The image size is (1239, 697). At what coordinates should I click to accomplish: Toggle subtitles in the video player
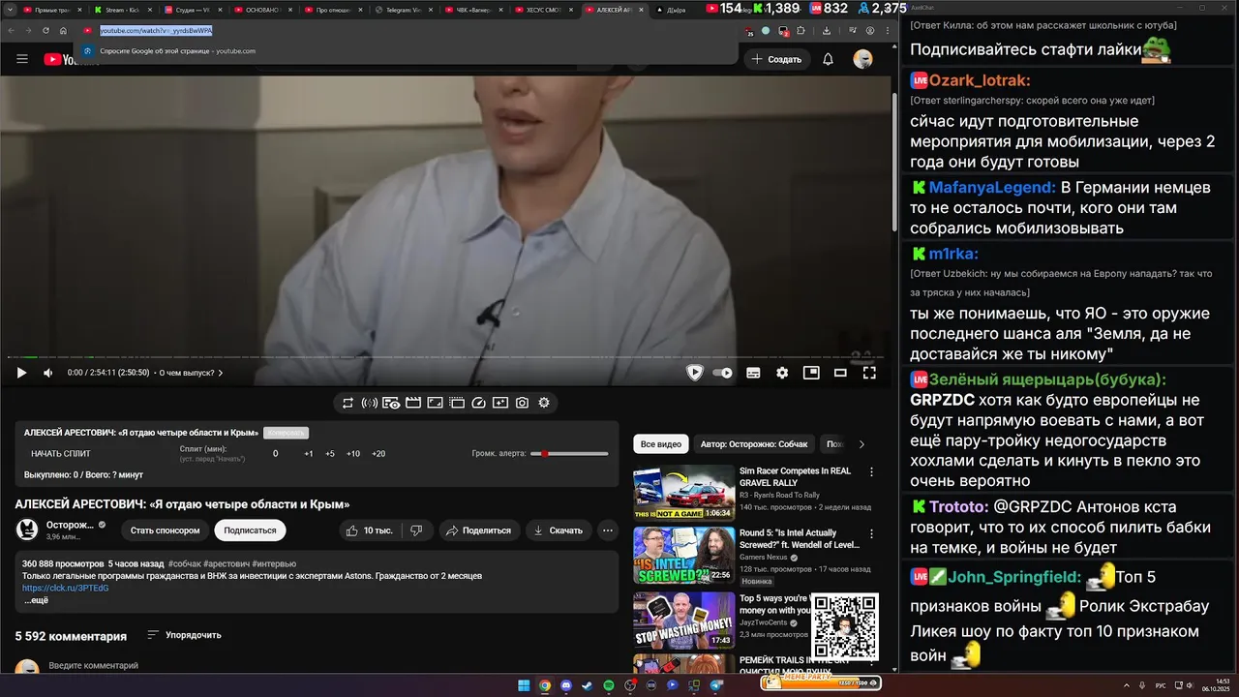pyautogui.click(x=753, y=373)
